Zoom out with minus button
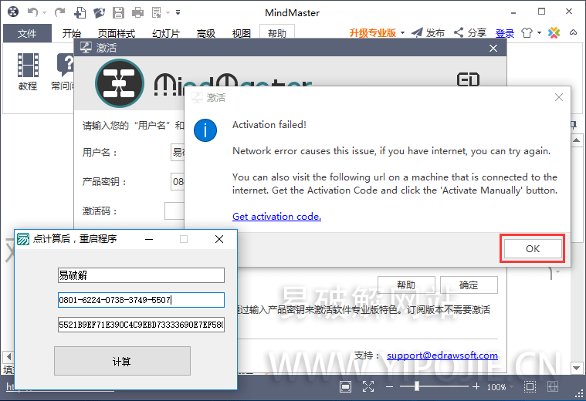Viewport: 586px width, 401px height. [389, 387]
